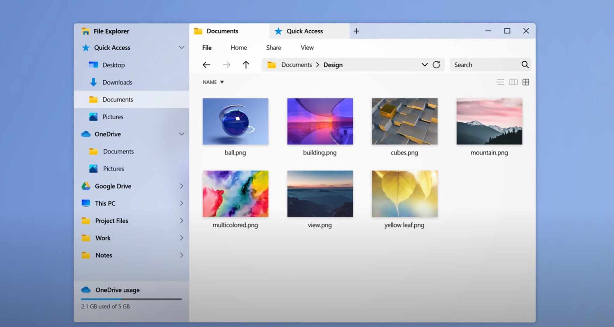Open the address bar dropdown arrow
This screenshot has width=614, height=327.
coord(424,65)
